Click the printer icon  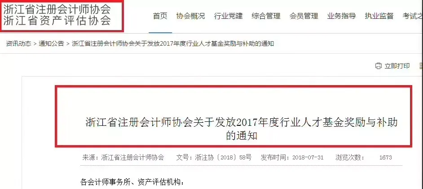379,66
